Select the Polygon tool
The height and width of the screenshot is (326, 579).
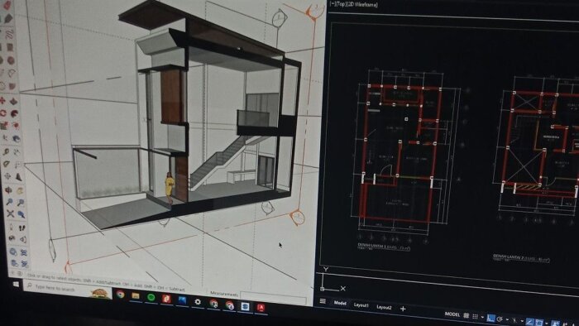pyautogui.click(x=11, y=60)
